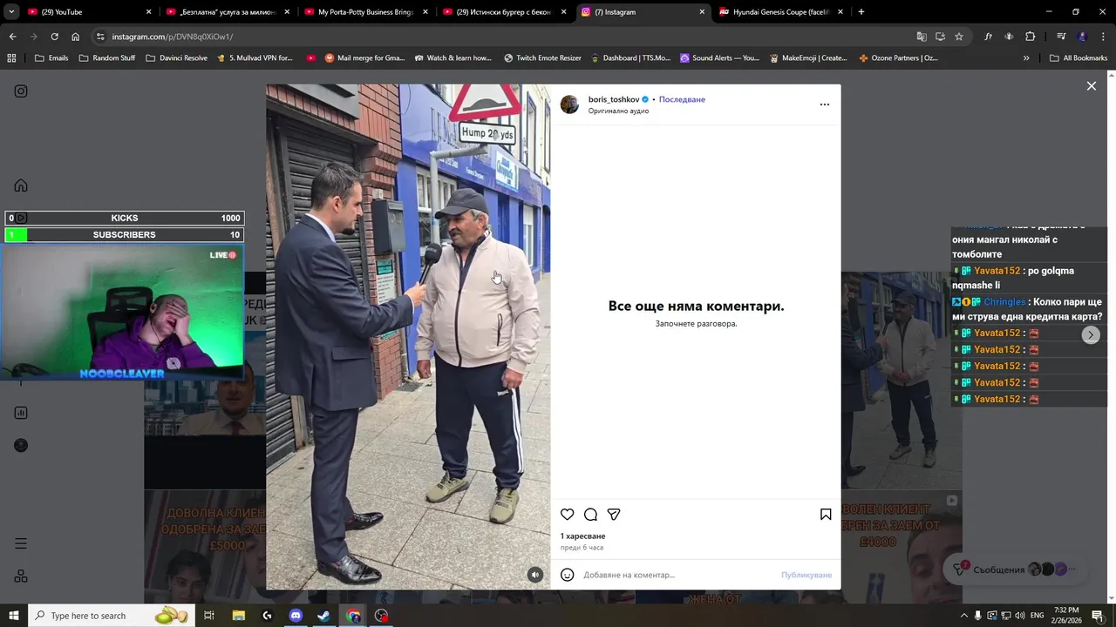
Task: Open comments with the speech bubble icon
Action: 590,515
